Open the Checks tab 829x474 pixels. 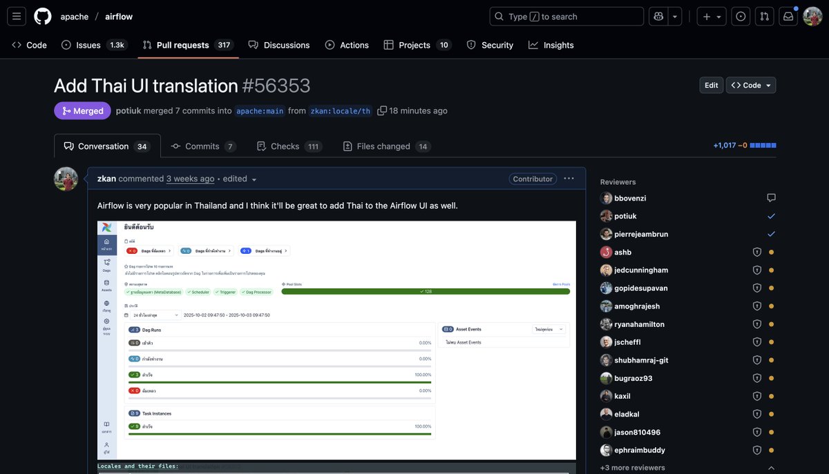click(285, 146)
